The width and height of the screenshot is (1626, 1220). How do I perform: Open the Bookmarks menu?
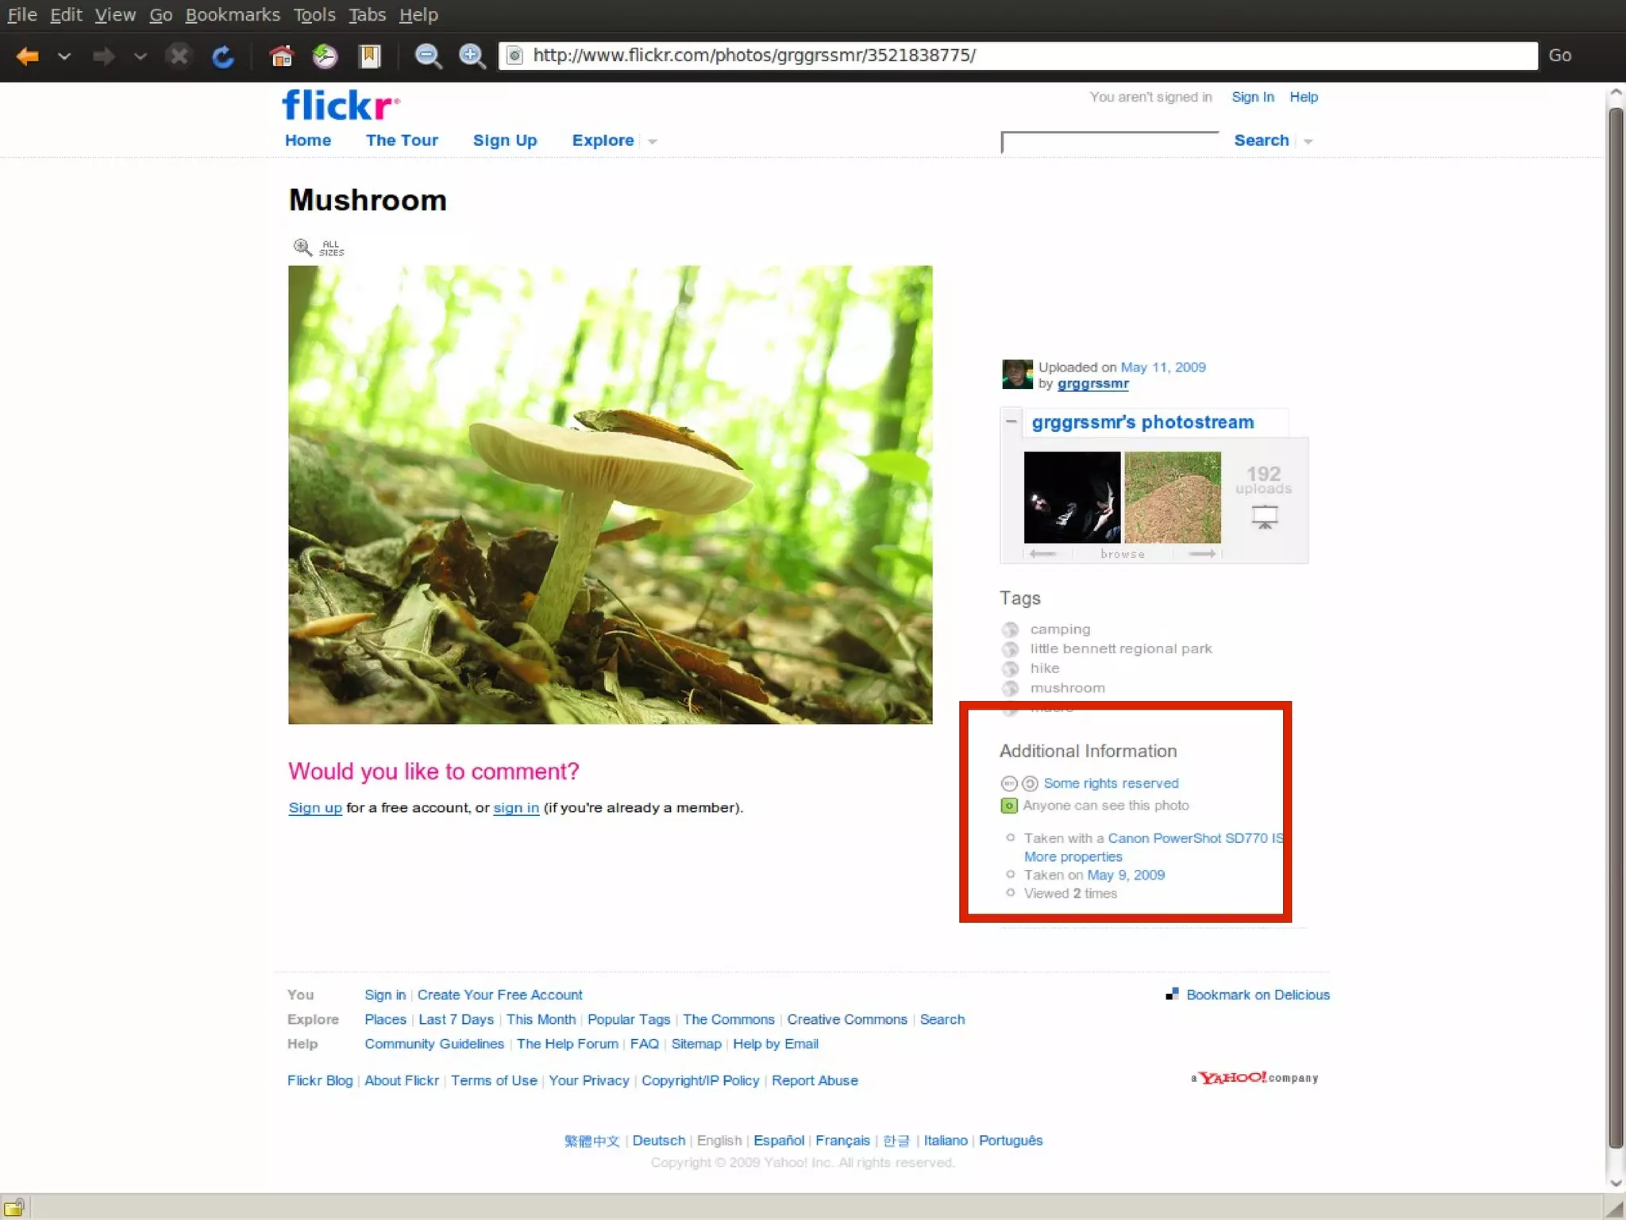pos(232,14)
